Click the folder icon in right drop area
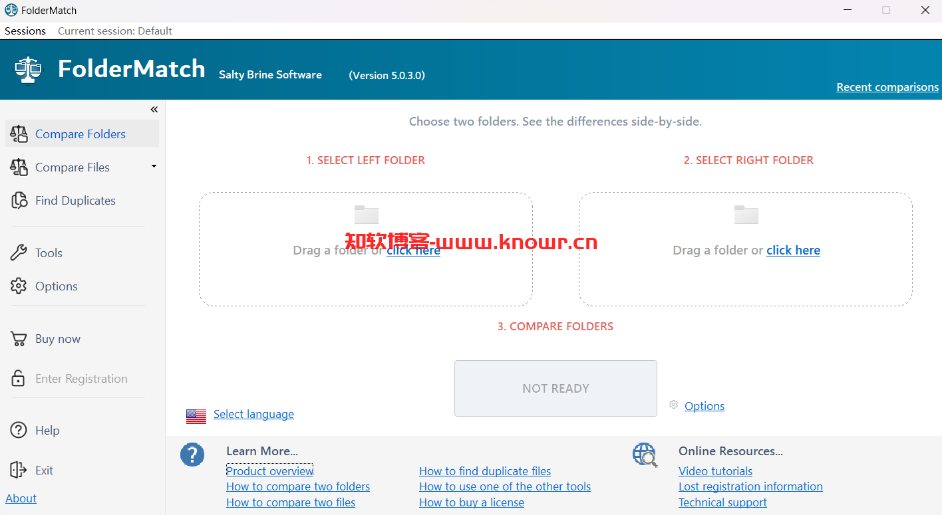 click(x=746, y=214)
